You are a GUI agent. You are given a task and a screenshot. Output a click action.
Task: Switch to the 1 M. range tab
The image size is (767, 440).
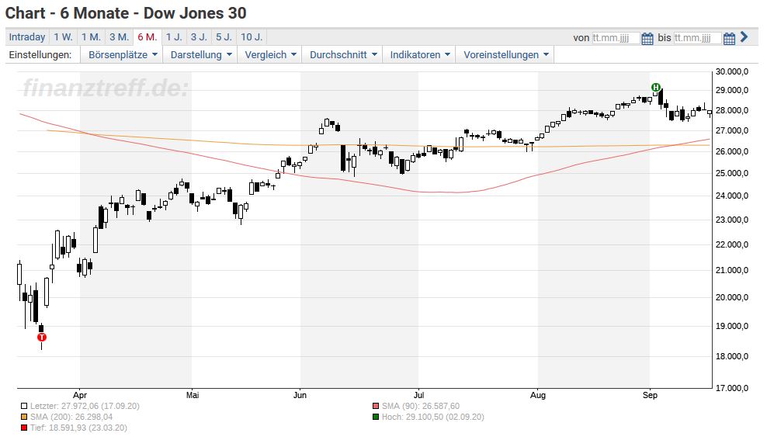pos(91,37)
